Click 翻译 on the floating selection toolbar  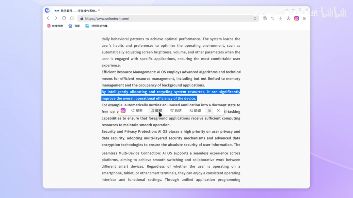pyautogui.click(x=195, y=110)
